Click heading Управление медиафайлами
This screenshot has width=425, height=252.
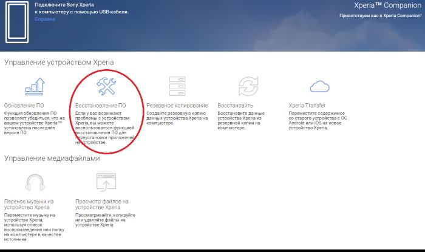pos(52,158)
